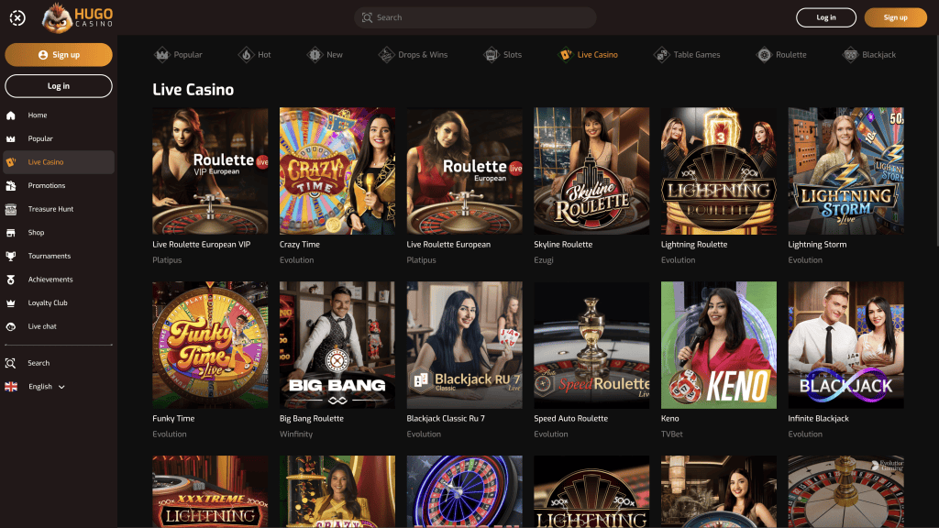Click the Shop icon in the sidebar
The height and width of the screenshot is (528, 939).
pyautogui.click(x=11, y=232)
